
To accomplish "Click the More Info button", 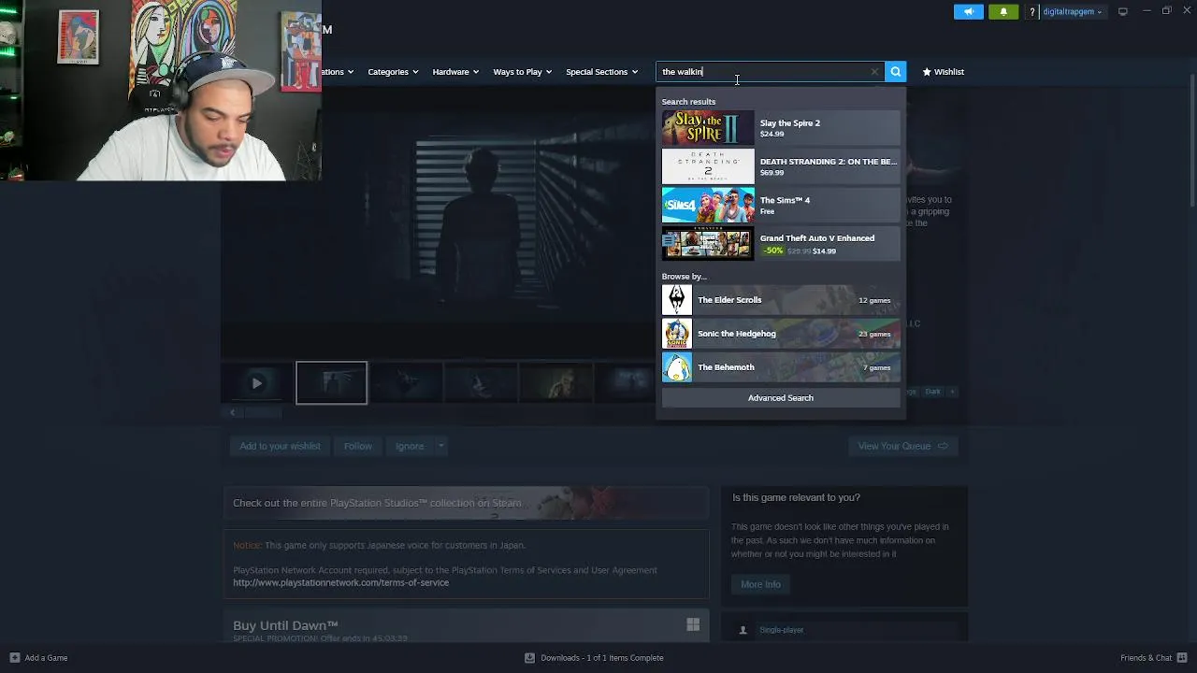I will [x=760, y=584].
